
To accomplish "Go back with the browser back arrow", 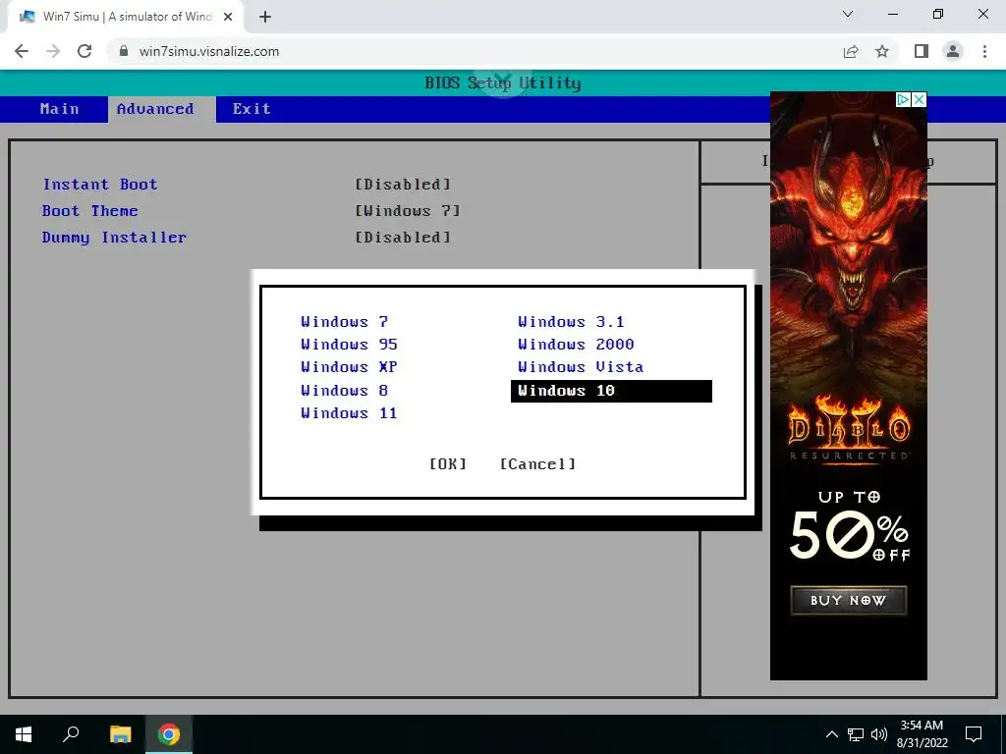I will [22, 51].
